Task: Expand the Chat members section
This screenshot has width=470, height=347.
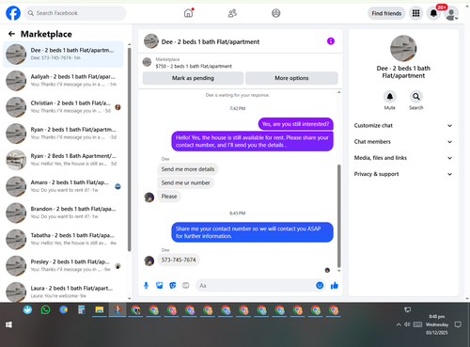Action: (403, 142)
